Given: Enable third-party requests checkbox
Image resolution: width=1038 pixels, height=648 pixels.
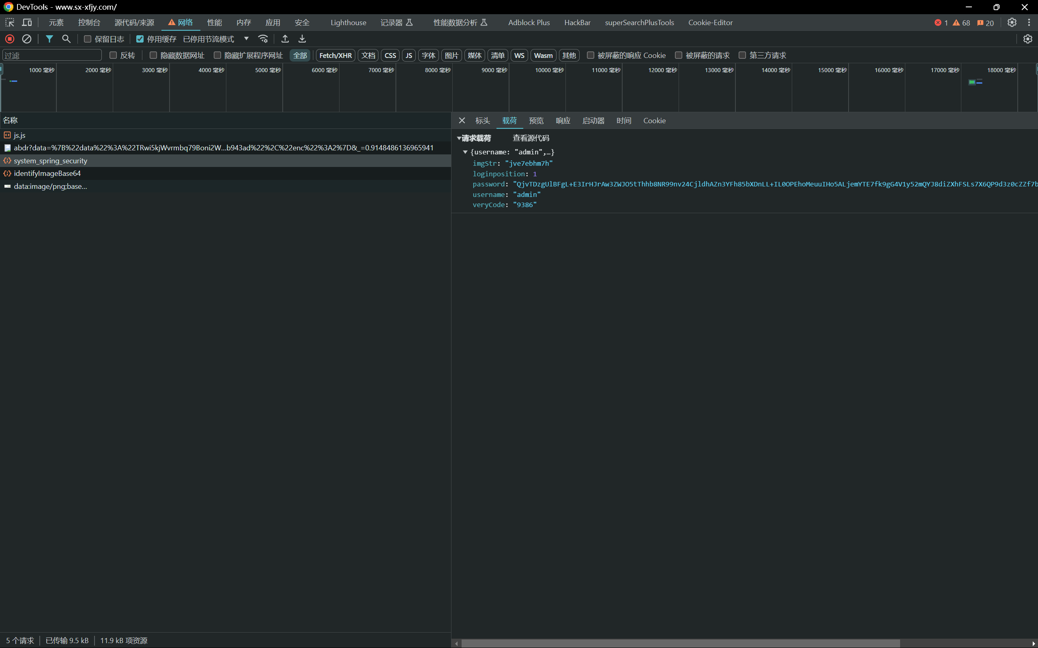Looking at the screenshot, I should pos(742,55).
